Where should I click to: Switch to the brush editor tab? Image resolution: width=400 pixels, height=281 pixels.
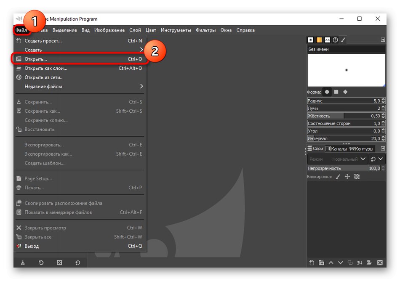343,40
